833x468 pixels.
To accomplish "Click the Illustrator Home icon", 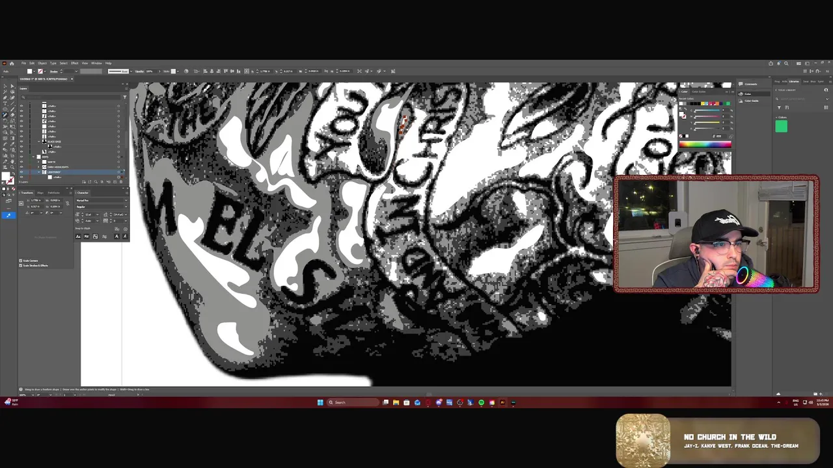I will point(12,64).
